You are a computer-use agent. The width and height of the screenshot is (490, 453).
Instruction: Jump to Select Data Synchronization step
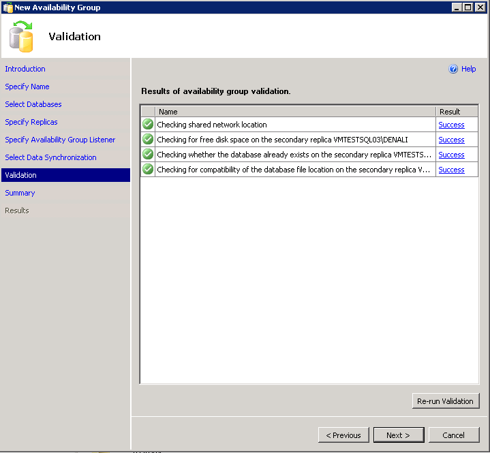click(x=50, y=157)
